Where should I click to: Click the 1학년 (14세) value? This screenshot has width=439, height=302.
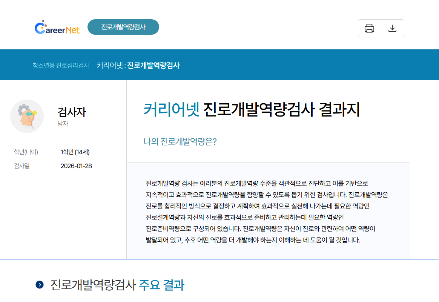pyautogui.click(x=75, y=152)
